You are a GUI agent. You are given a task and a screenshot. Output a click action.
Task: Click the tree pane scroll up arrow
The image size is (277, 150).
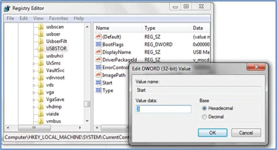(x=87, y=27)
